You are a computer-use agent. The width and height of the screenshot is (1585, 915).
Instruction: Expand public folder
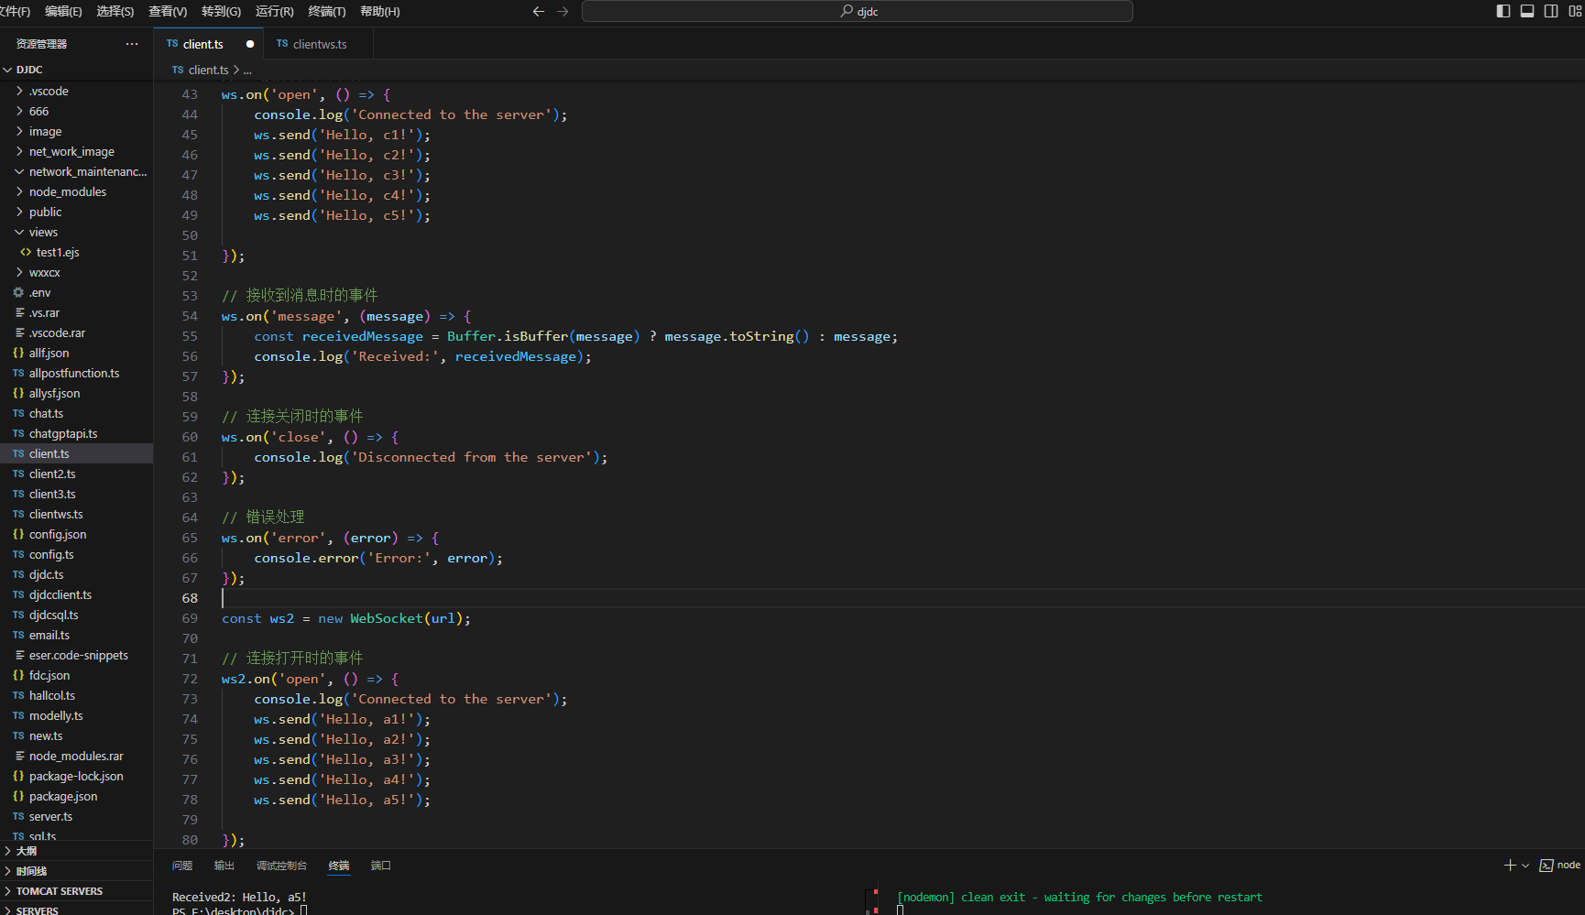(x=76, y=212)
